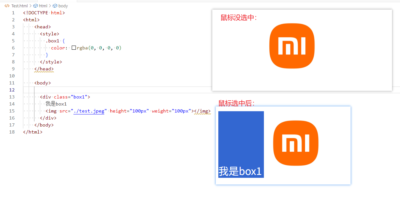
Task: Click the 鼠标没选中 label in the preview
Action: coord(239,18)
